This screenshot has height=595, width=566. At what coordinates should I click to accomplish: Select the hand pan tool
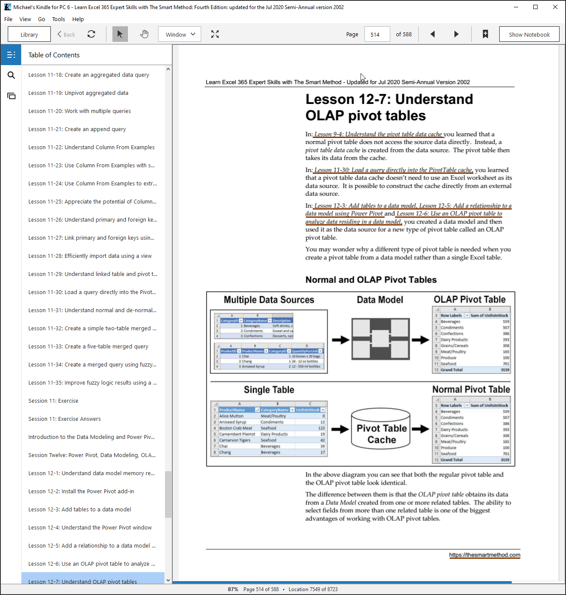144,34
